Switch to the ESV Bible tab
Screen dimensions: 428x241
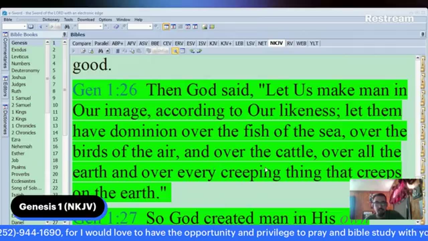coord(191,43)
